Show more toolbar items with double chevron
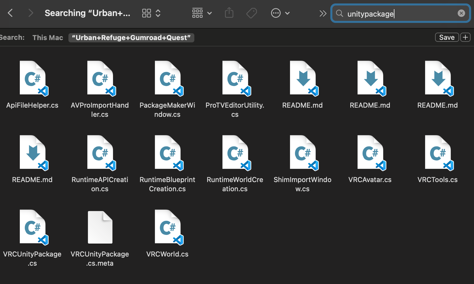Screen dimensions: 474x284 point(323,13)
